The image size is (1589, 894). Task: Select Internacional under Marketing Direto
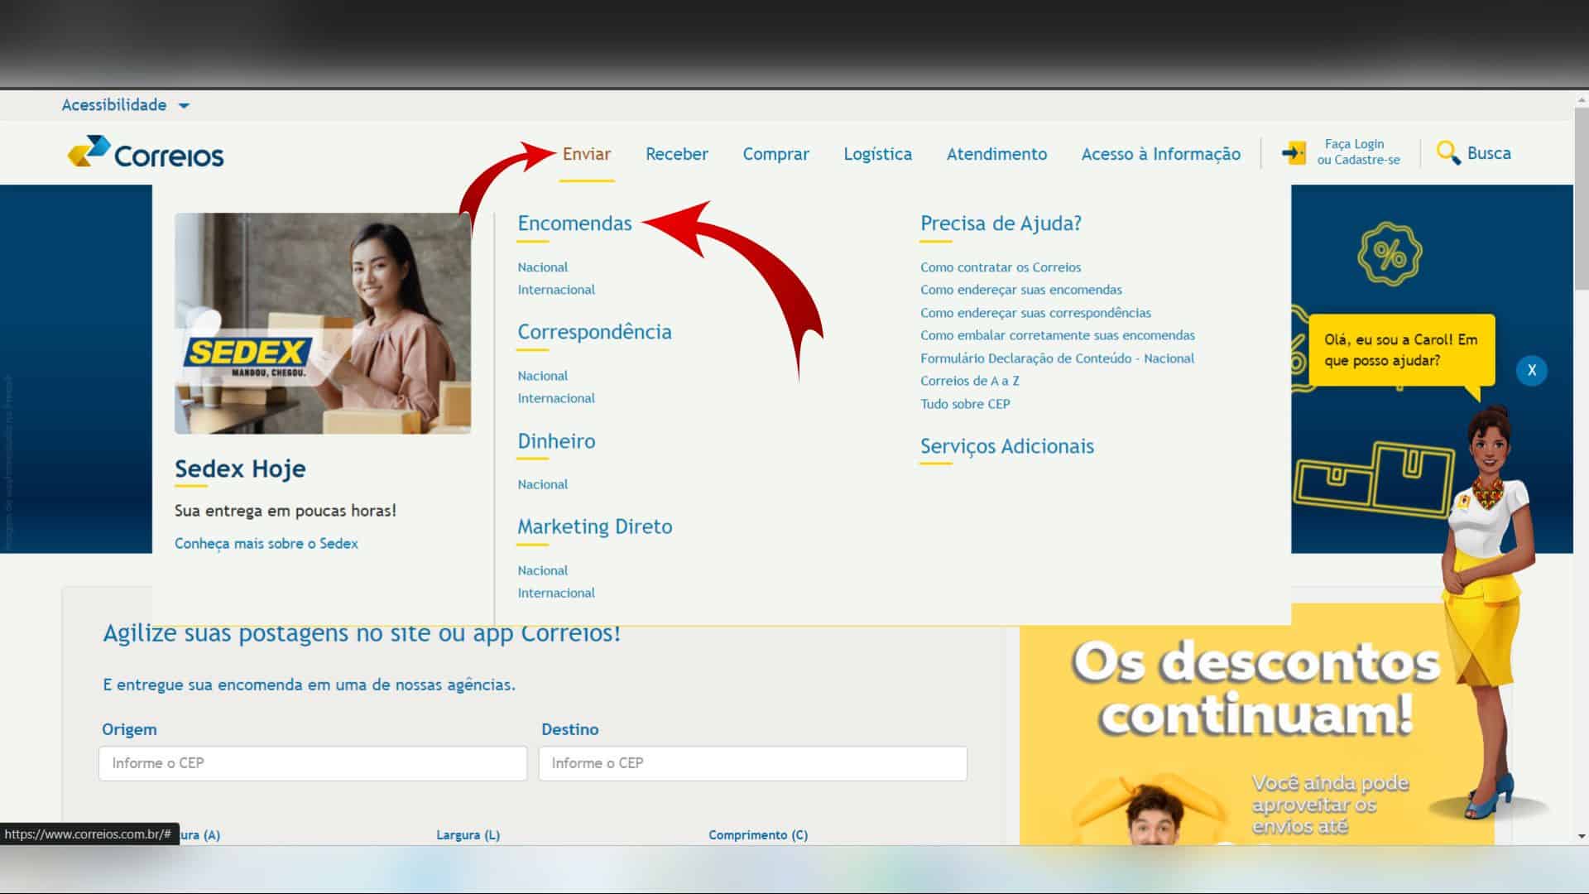coord(556,593)
